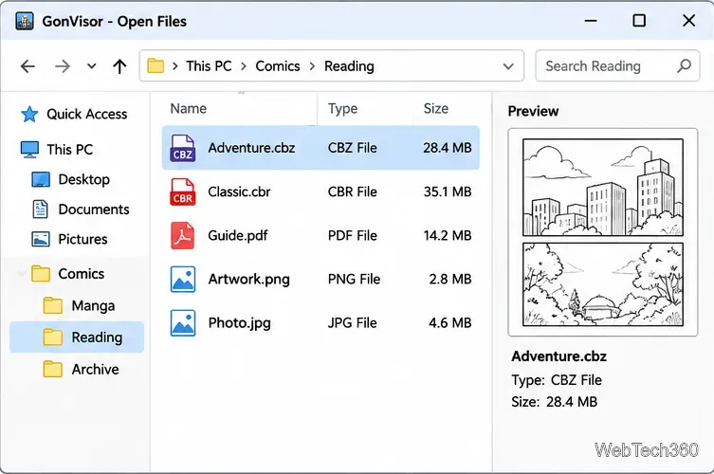Click the Reading folder icon in sidebar
The height and width of the screenshot is (474, 714).
pos(53,337)
